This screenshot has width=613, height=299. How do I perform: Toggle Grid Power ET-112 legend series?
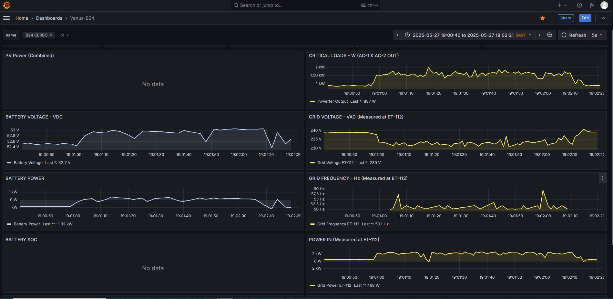pyautogui.click(x=334, y=285)
